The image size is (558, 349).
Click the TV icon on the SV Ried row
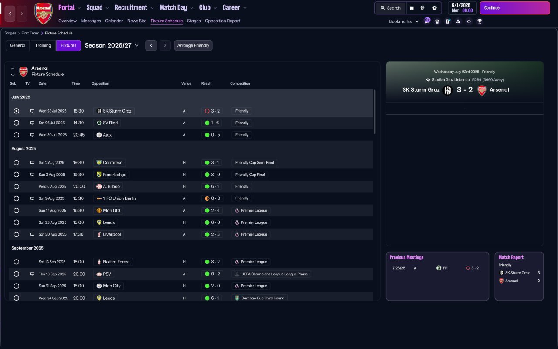click(32, 123)
